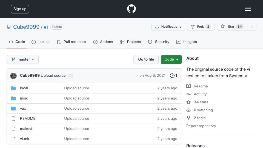Click the GitHub Octocat logo

[x=131, y=9]
